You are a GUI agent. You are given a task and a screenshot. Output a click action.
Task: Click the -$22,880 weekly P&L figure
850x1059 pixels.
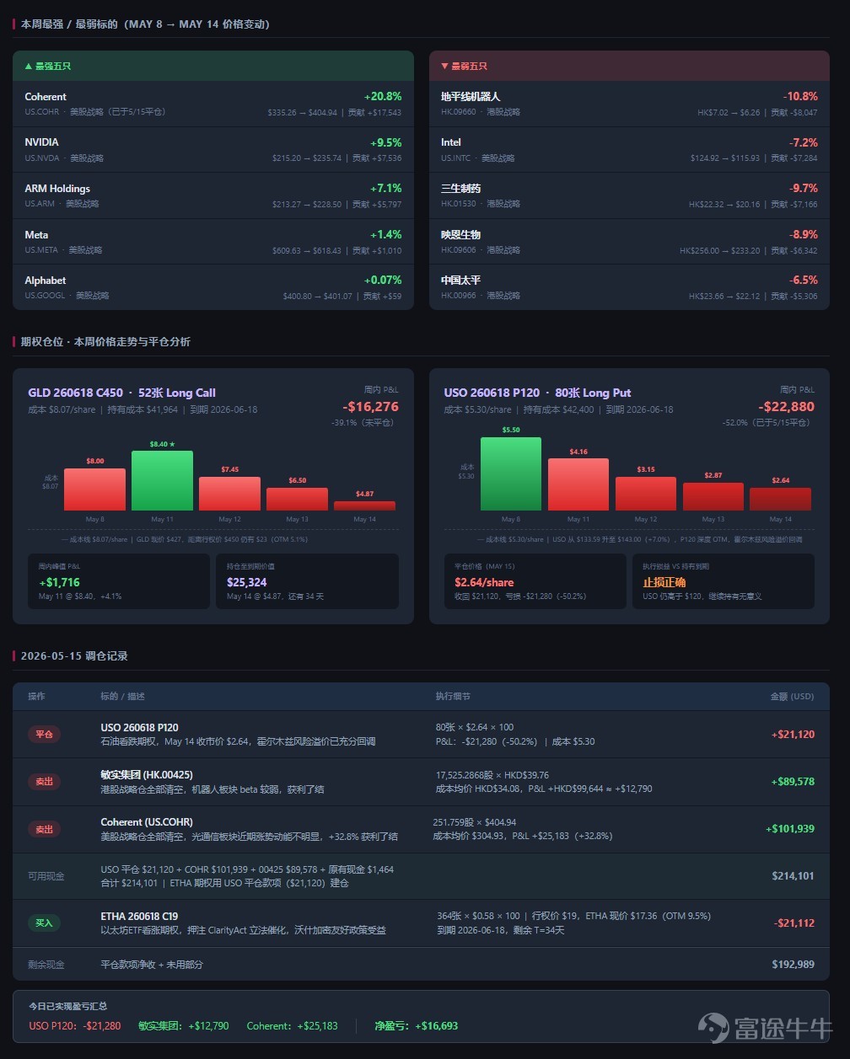786,407
